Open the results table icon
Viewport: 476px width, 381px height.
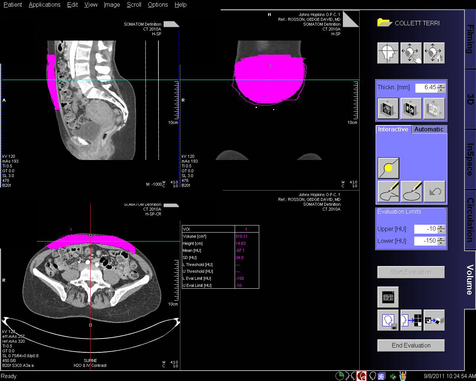coord(388,297)
